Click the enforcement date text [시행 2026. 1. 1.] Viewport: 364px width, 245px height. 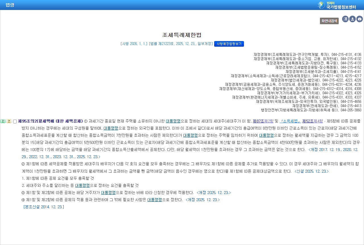click(x=134, y=44)
